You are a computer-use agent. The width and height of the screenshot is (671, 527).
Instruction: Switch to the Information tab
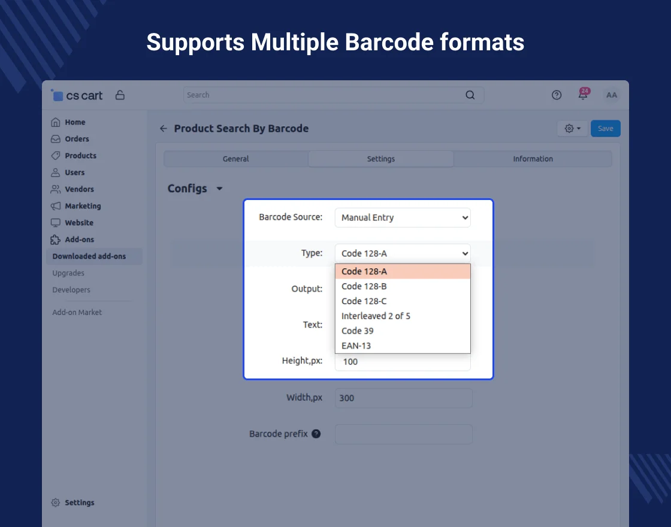[533, 159]
